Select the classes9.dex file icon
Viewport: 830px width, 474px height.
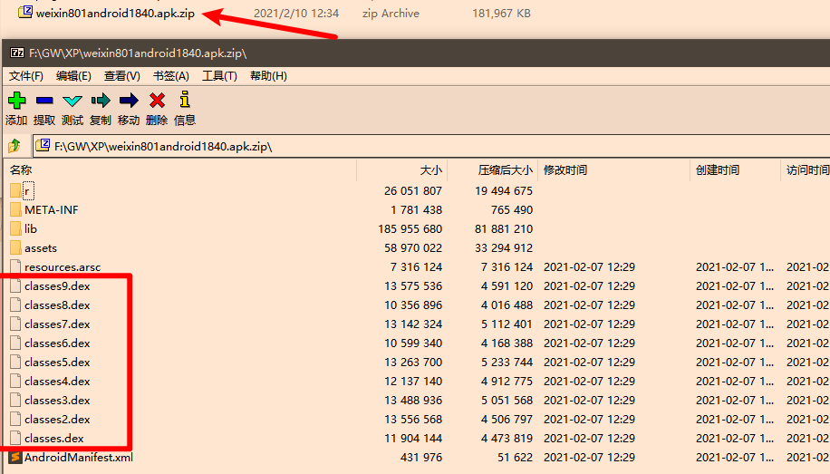15,286
